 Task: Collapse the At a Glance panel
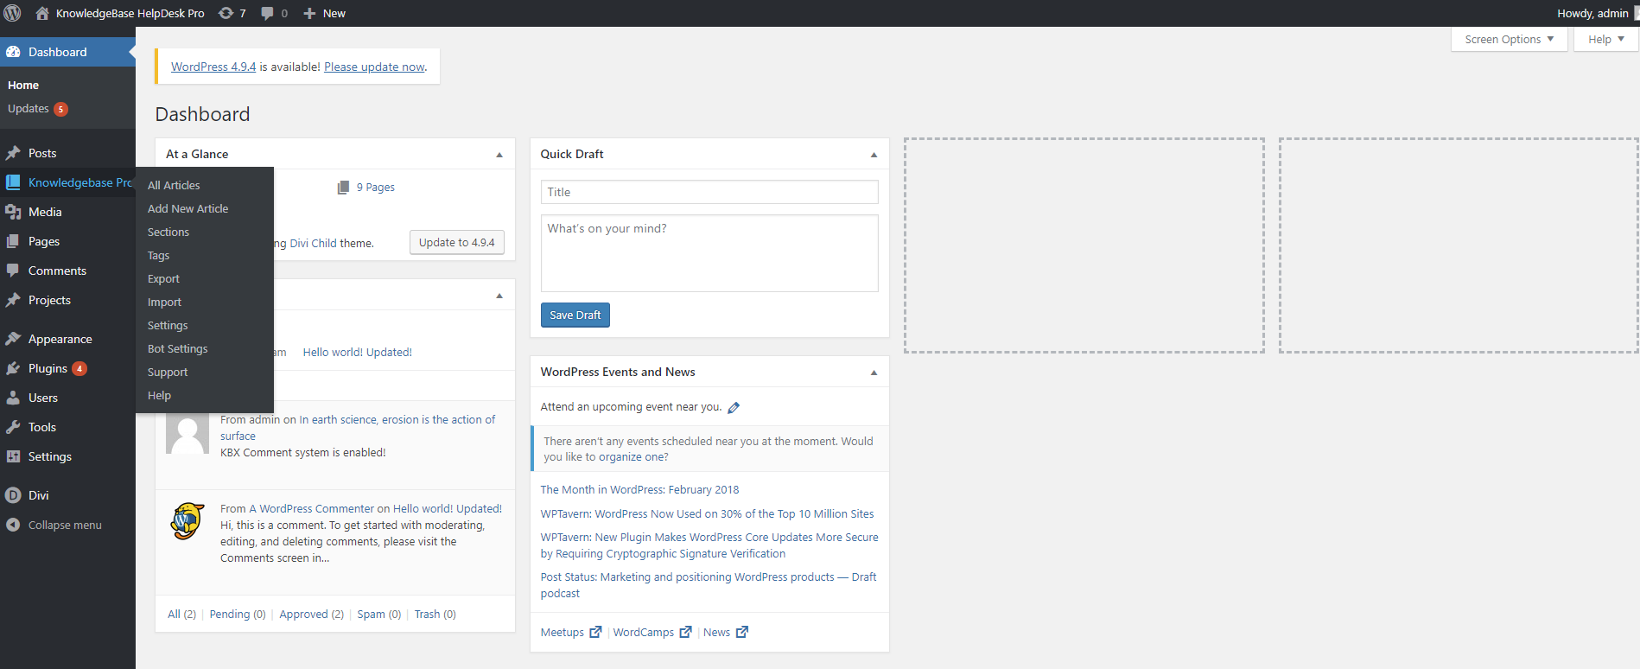(499, 155)
